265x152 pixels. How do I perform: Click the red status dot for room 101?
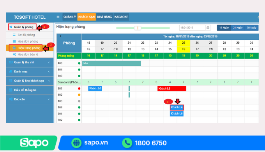[x=79, y=88]
